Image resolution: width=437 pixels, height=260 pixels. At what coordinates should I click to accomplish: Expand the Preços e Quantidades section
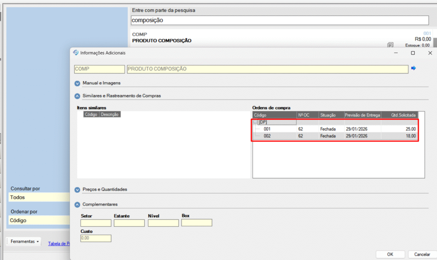pos(77,189)
